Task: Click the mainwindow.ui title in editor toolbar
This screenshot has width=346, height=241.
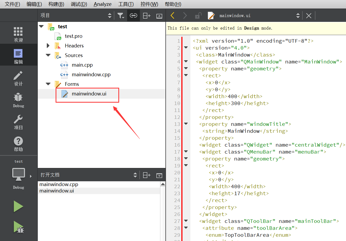Action: coord(235,16)
